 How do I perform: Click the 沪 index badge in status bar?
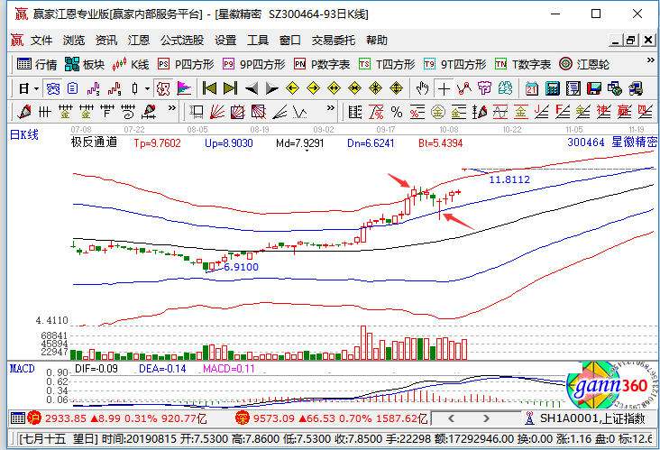pyautogui.click(x=34, y=418)
